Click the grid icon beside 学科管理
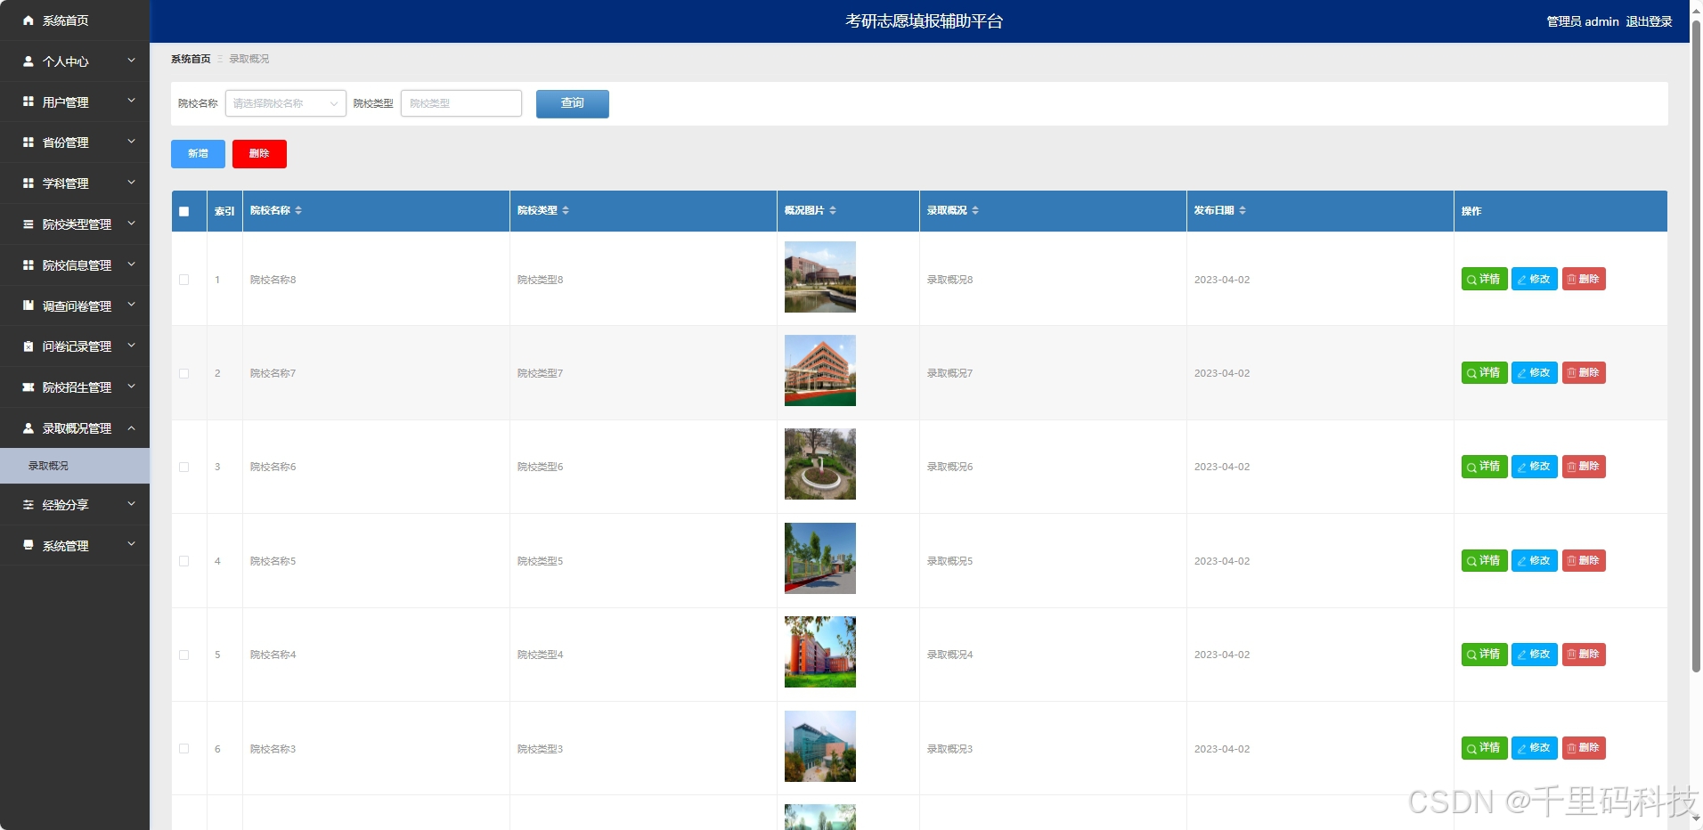This screenshot has height=830, width=1703. pos(29,183)
